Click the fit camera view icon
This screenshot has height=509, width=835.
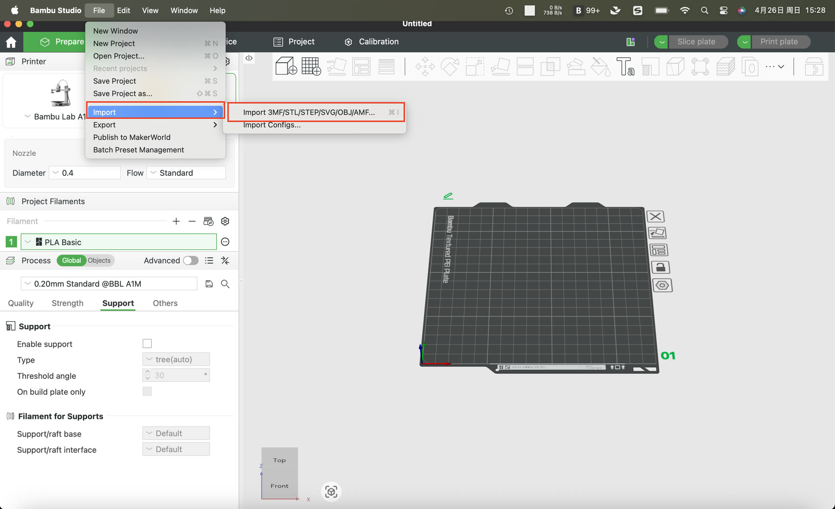[331, 492]
